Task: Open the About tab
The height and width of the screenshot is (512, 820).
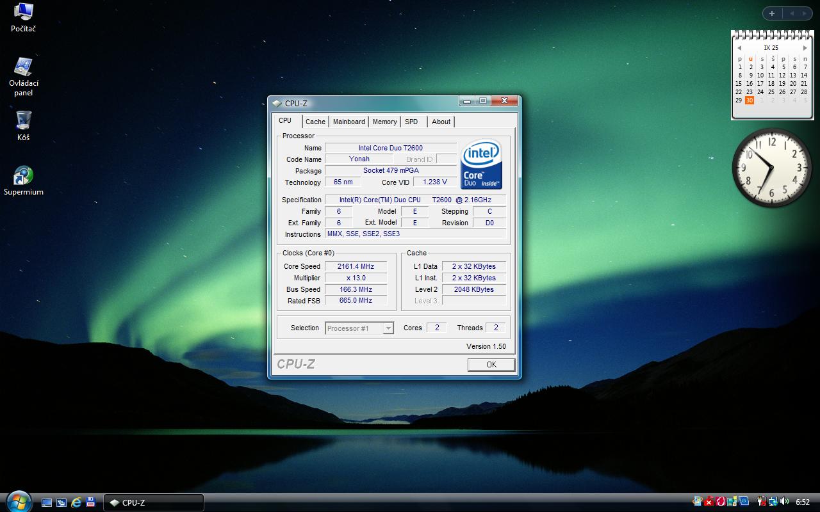Action: (441, 122)
